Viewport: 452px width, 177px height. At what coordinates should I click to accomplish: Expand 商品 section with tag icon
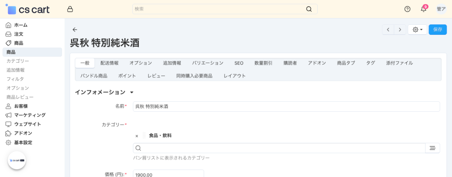19,43
